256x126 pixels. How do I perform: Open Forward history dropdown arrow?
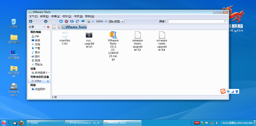click(56, 21)
